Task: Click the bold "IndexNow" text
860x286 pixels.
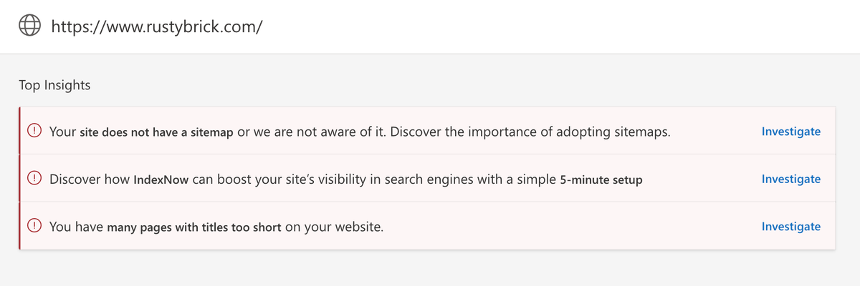Action: 161,179
